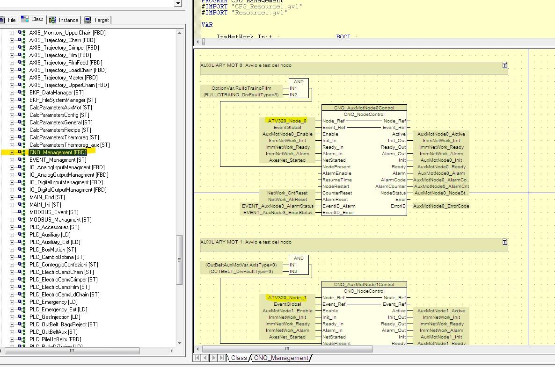This screenshot has width=555, height=367.
Task: Click the text comment icon on AUXILIARY MOT 0
Action: [505, 65]
